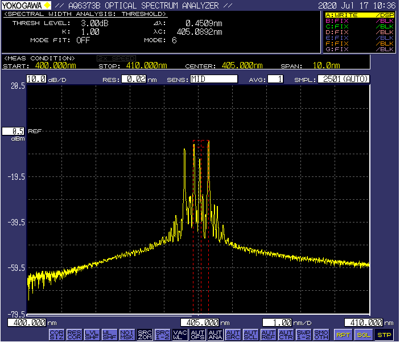Click the SMO OTH smoothing indicator
The width and height of the screenshot is (400, 342).
[x=321, y=335]
